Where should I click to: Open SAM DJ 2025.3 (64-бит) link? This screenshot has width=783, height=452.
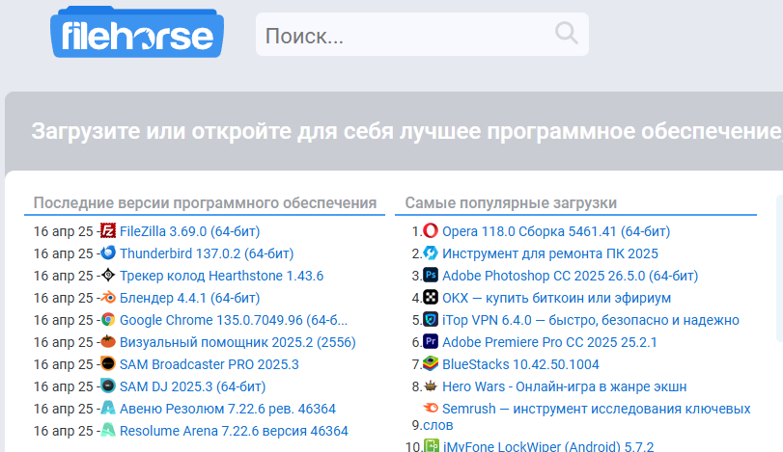[193, 386]
